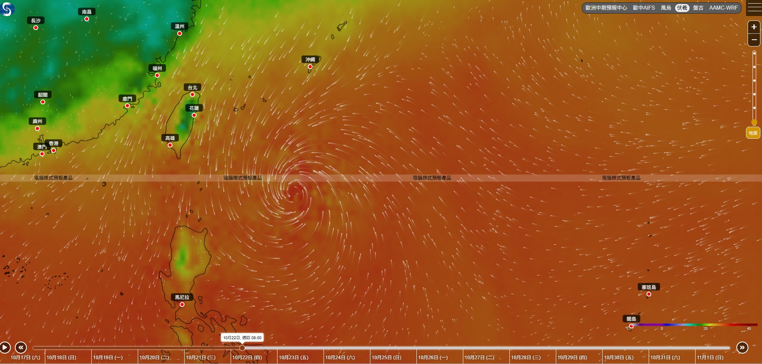Select the 塞班島 location marker
Image resolution: width=762 pixels, height=364 pixels.
click(x=649, y=294)
